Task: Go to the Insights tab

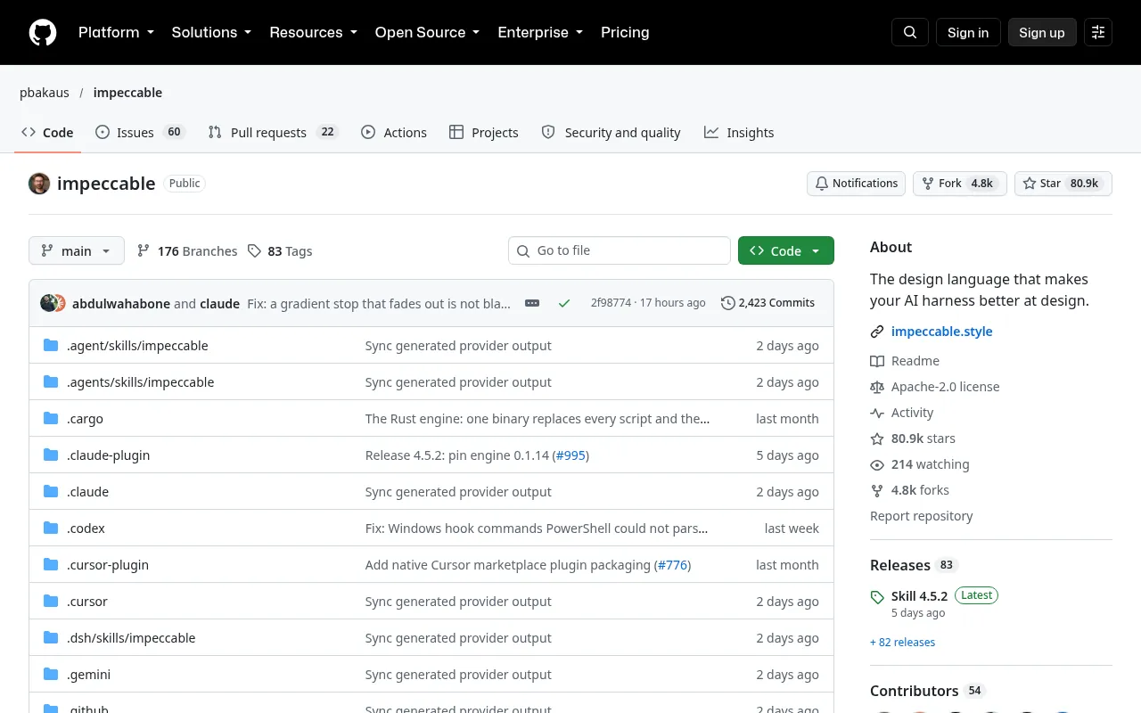Action: pos(739,132)
